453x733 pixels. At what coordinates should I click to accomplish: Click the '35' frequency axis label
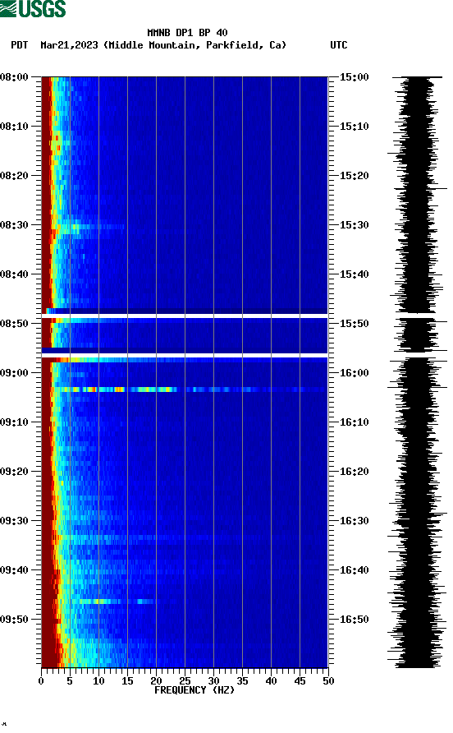(242, 680)
